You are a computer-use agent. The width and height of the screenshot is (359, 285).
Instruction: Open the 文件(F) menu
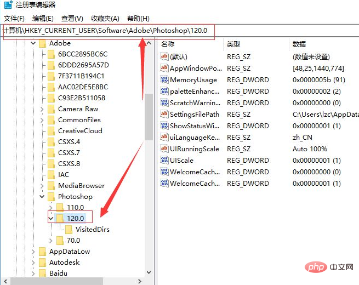tap(14, 18)
